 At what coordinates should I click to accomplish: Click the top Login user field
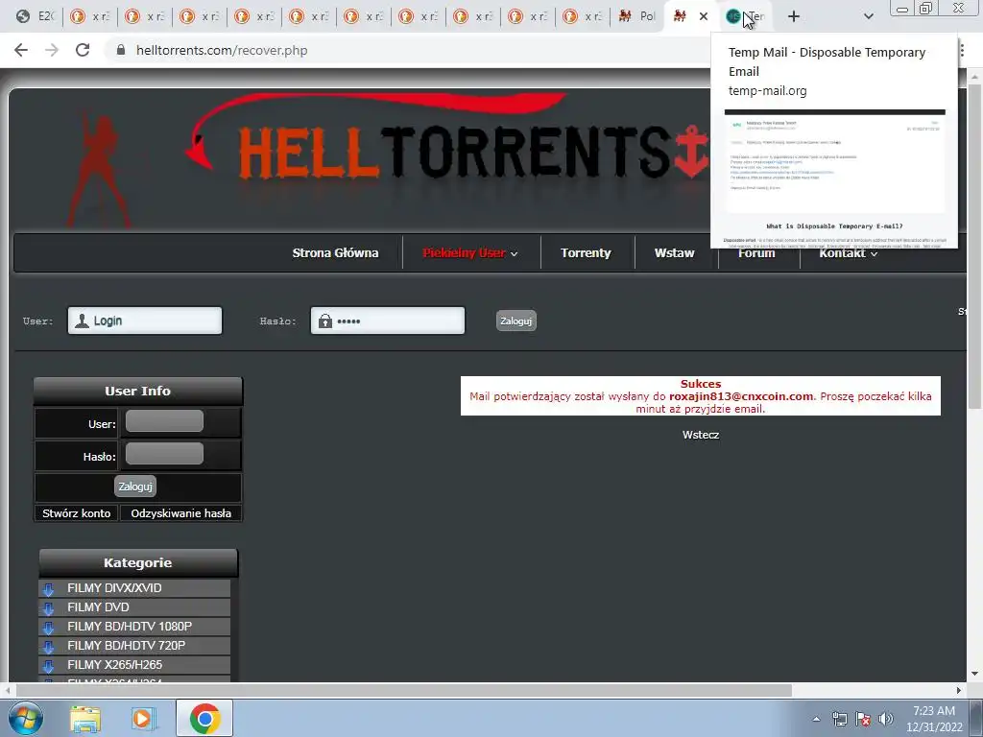[145, 321]
